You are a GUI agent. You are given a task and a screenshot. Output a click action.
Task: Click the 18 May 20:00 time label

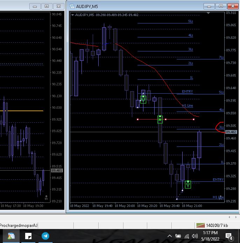[125, 206]
